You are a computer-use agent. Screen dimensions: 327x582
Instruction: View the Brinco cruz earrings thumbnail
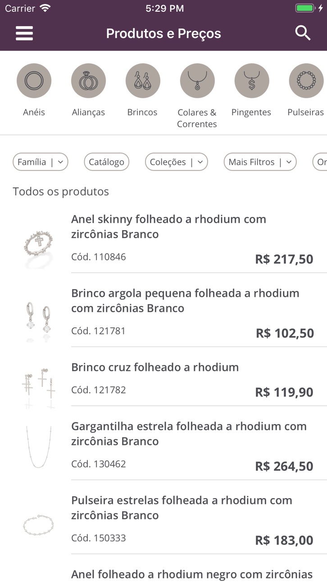pos(39,387)
